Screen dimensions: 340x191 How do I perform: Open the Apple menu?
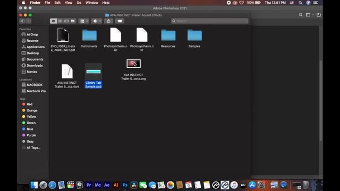tap(23, 3)
